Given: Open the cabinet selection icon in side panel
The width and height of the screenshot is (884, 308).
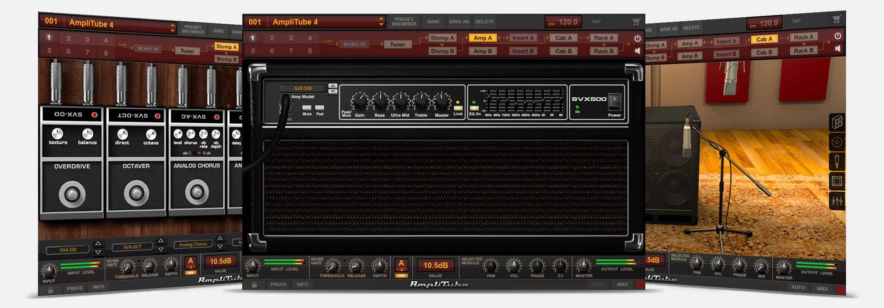Looking at the screenshot, I should point(837,122).
